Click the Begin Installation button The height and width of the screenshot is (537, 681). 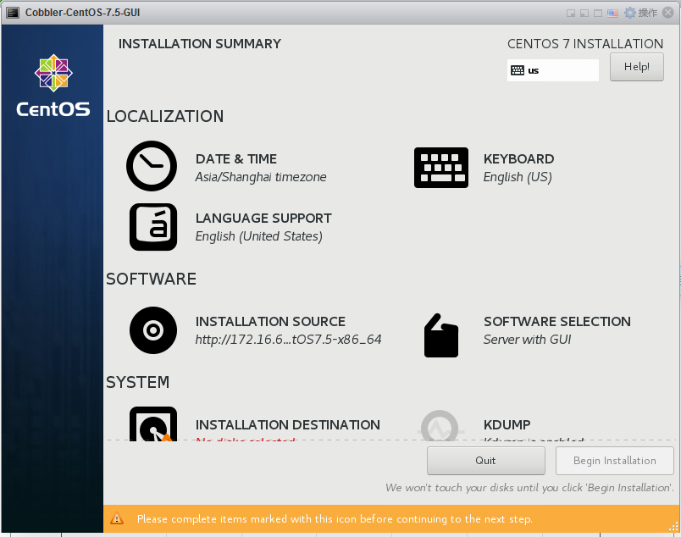tap(615, 461)
